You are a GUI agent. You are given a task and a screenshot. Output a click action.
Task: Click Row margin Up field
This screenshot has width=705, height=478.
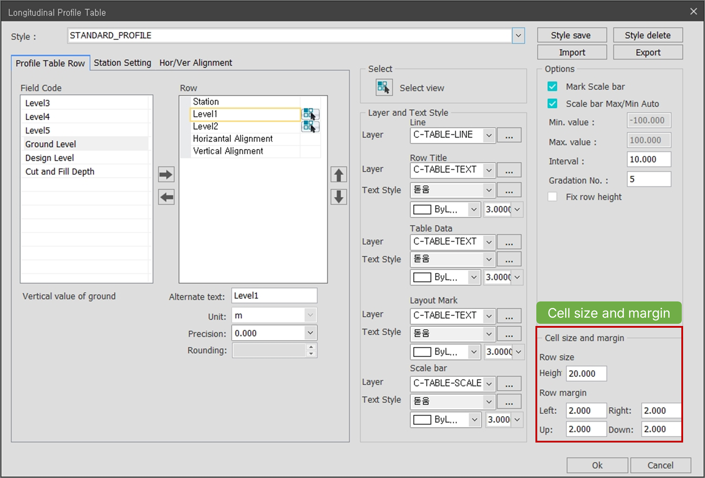point(586,429)
